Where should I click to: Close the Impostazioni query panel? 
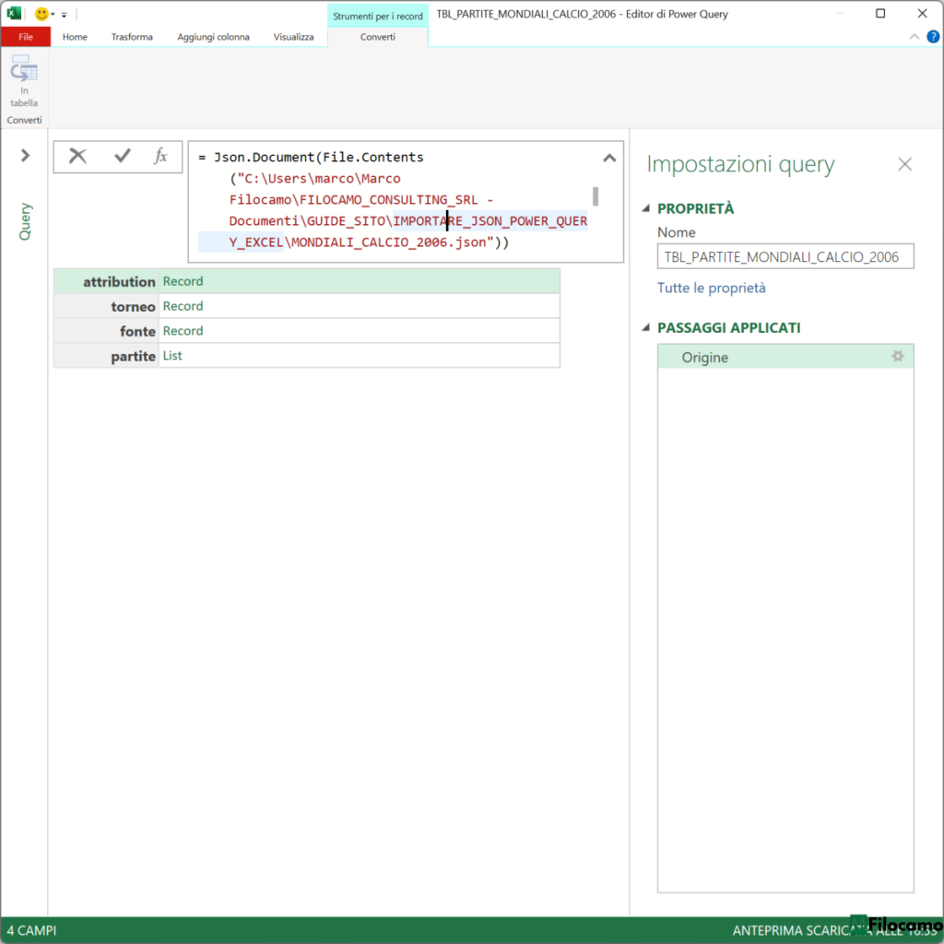point(904,164)
